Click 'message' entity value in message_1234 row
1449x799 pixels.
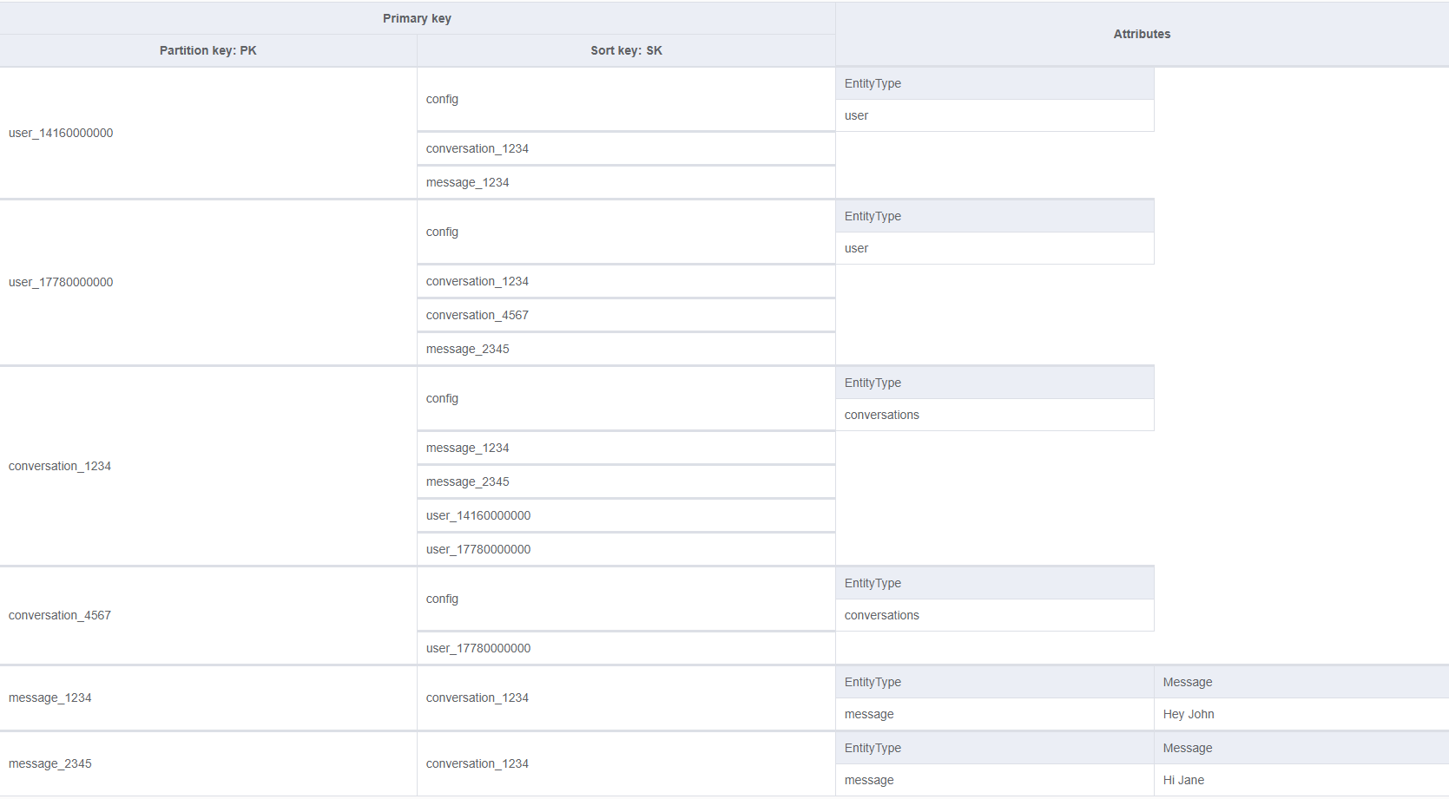click(995, 714)
